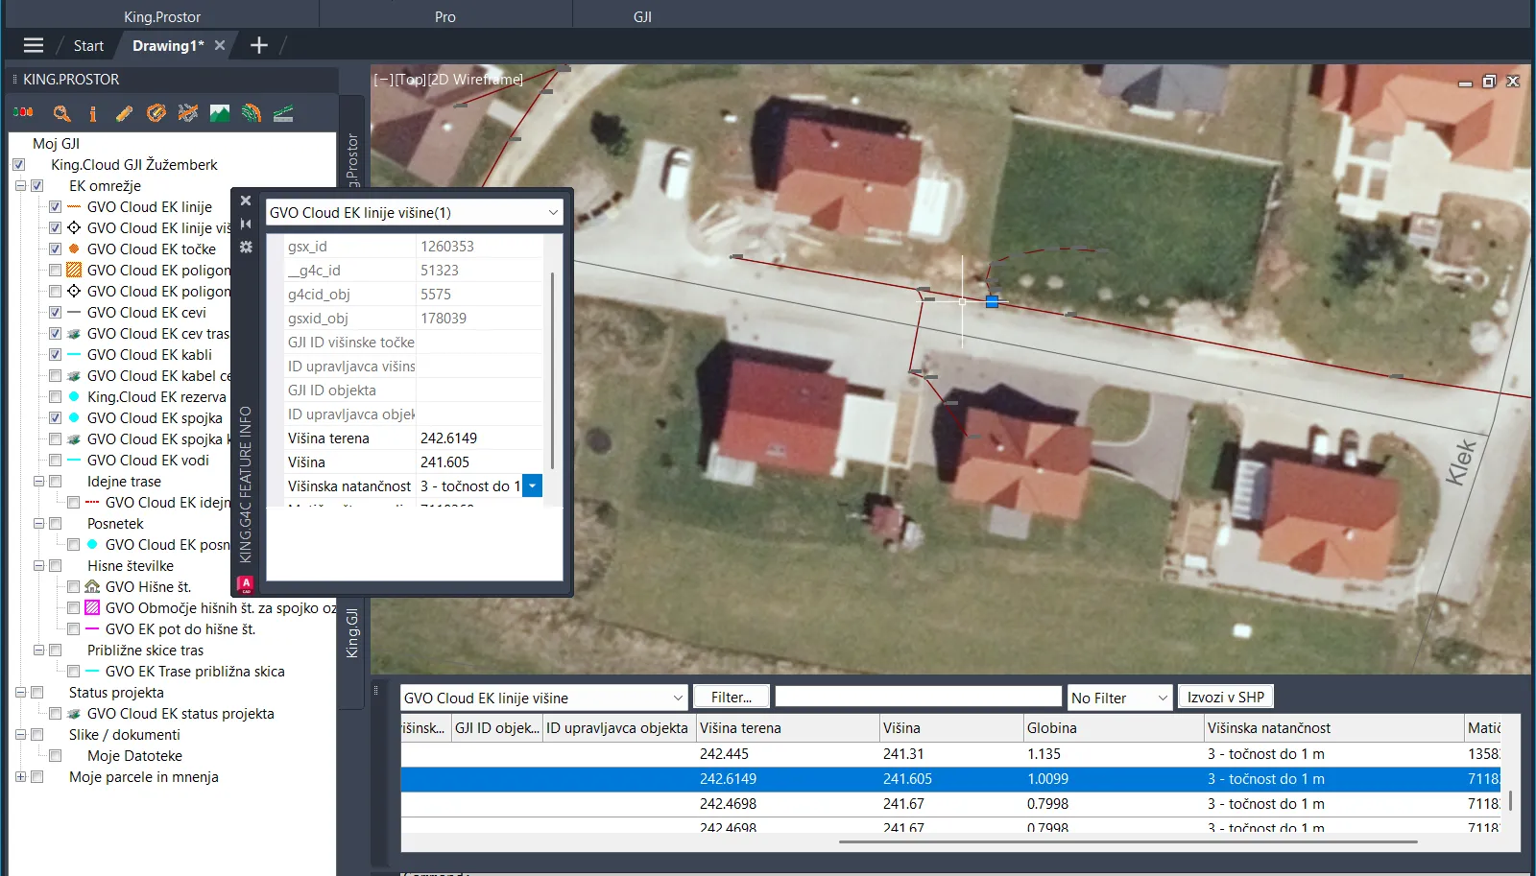The image size is (1536, 876).
Task: Click the orange info 'i' toolbar icon
Action: 93,114
